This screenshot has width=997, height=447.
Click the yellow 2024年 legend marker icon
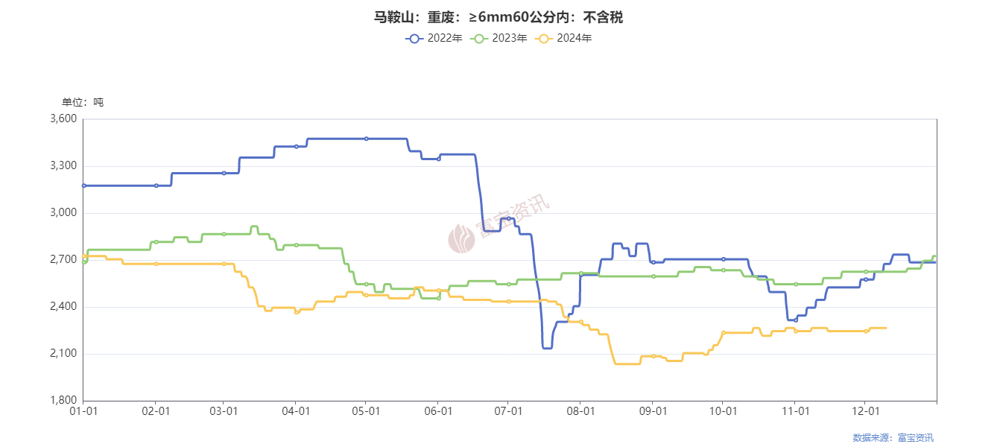[544, 38]
